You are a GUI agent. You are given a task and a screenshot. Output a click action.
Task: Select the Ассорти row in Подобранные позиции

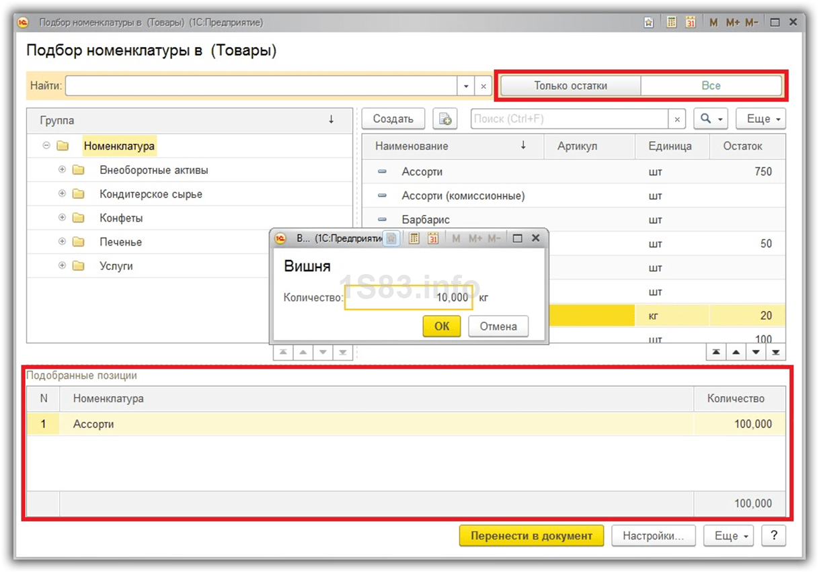[93, 424]
